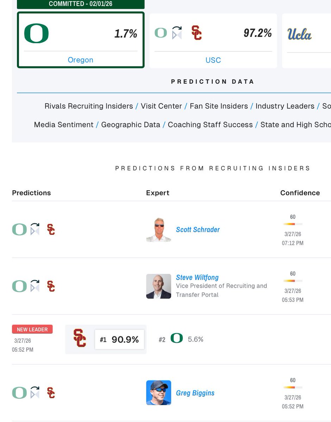331x422 pixels.
Task: Click the large Oregon logo in committed card
Action: coord(36,33)
